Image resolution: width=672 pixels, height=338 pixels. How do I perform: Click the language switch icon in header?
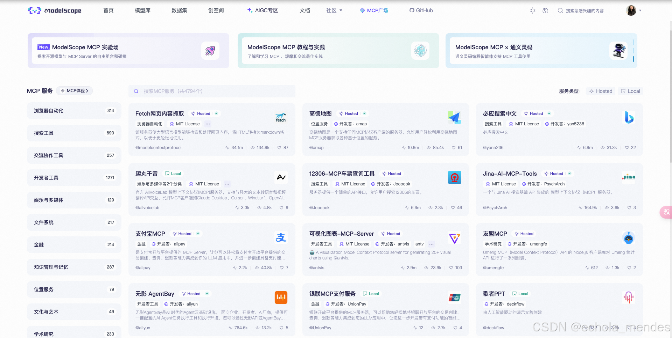click(x=545, y=10)
